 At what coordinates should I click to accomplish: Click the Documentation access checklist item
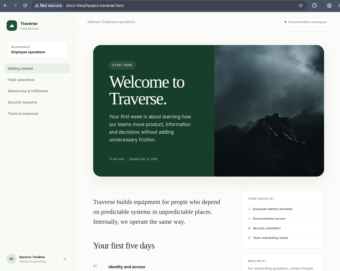269,219
